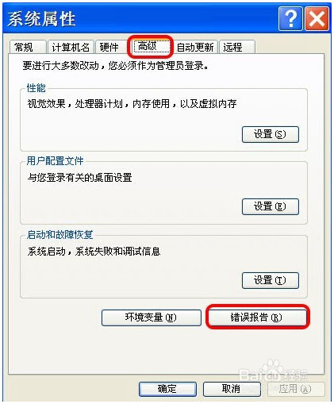
Task: Open 用户配置文件 settings via 设置(E)
Action: pyautogui.click(x=271, y=206)
